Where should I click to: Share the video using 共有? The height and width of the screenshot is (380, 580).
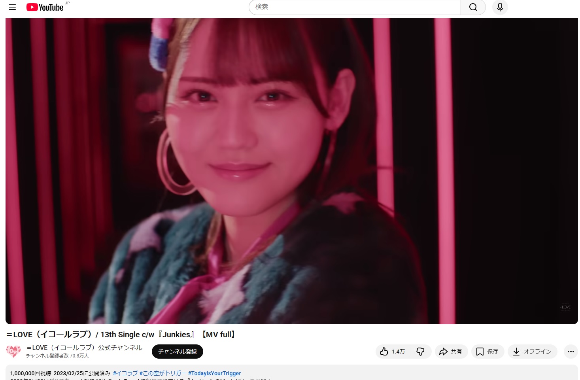(x=451, y=352)
